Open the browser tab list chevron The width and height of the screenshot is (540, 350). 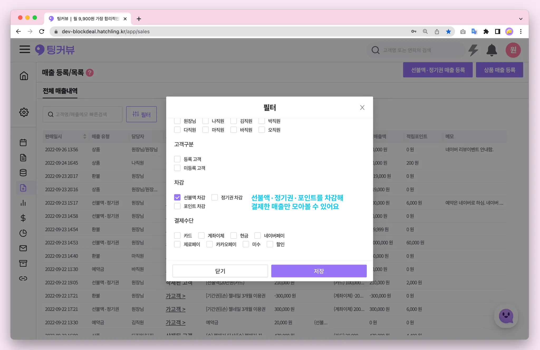pyautogui.click(x=520, y=19)
